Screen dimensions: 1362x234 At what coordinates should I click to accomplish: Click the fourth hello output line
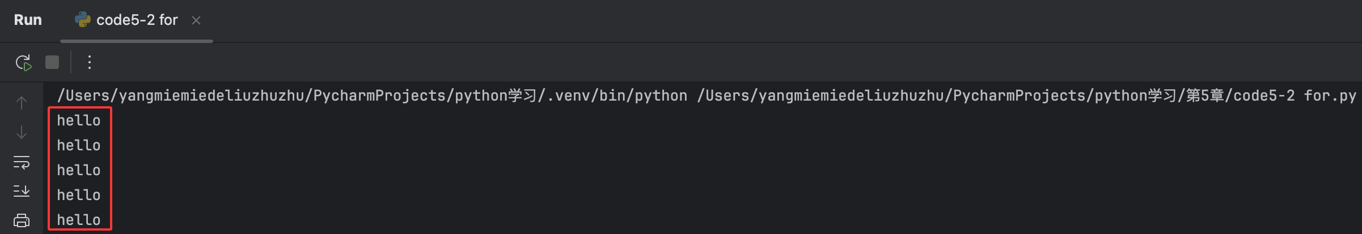pos(79,195)
